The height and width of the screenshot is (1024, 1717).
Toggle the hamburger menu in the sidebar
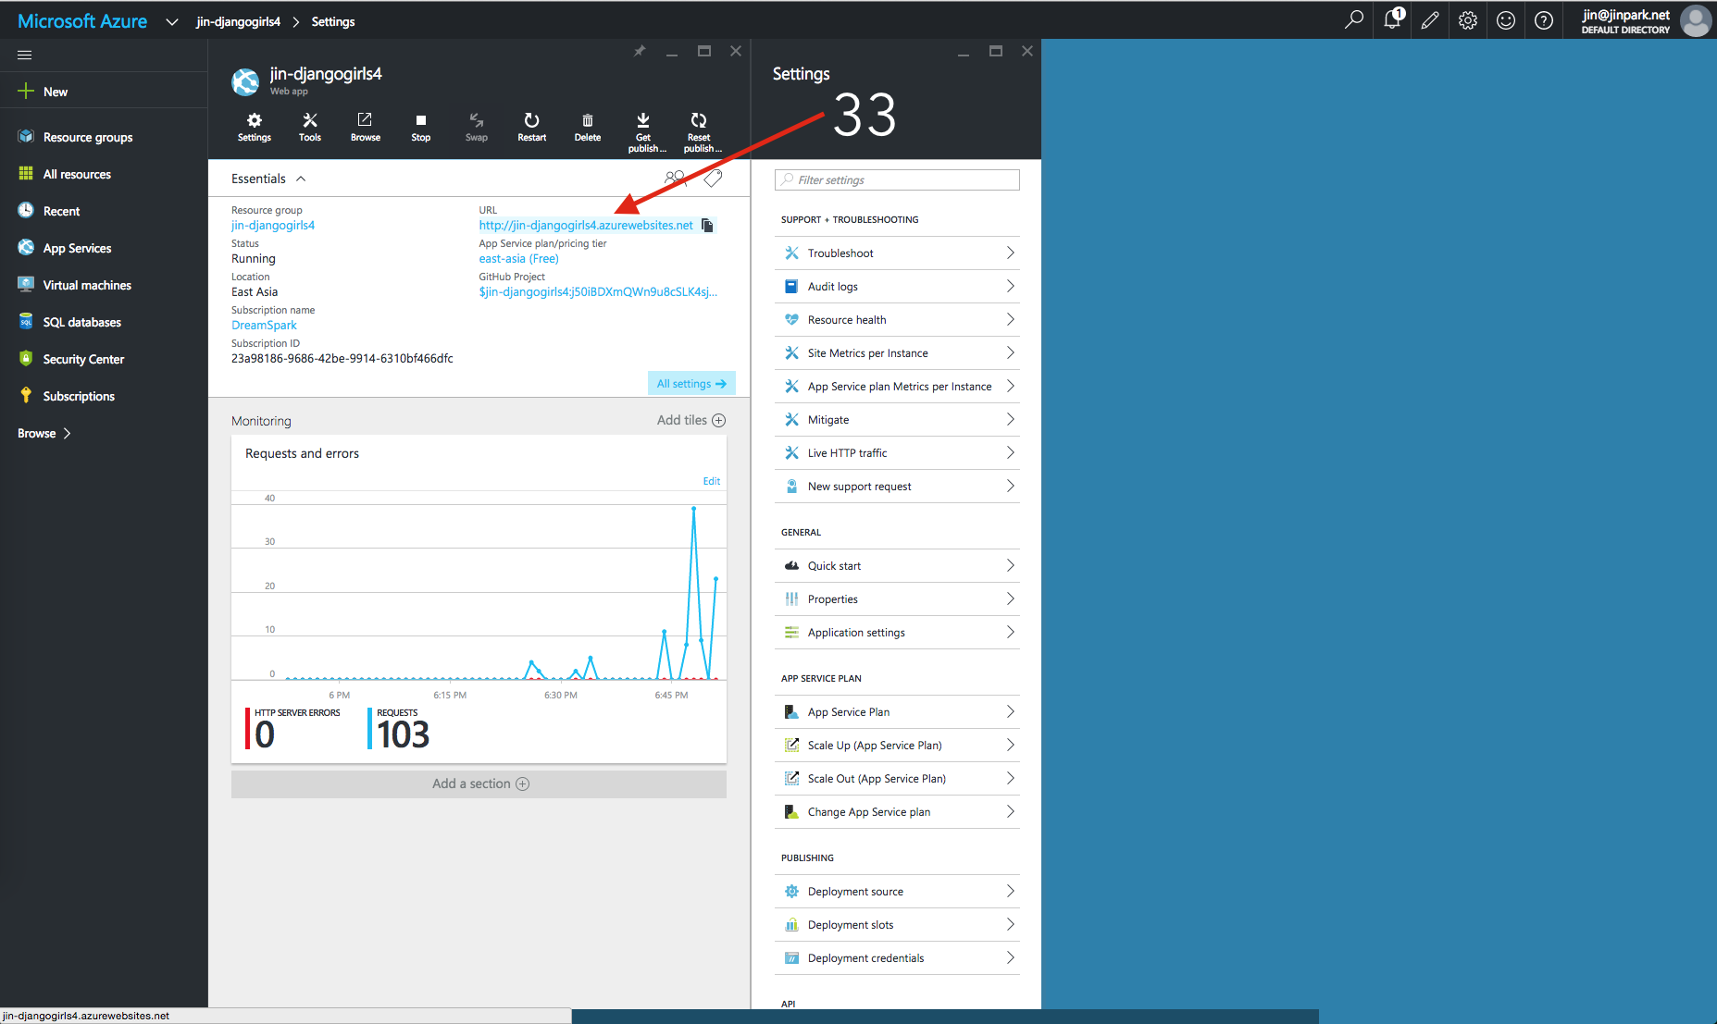point(25,55)
